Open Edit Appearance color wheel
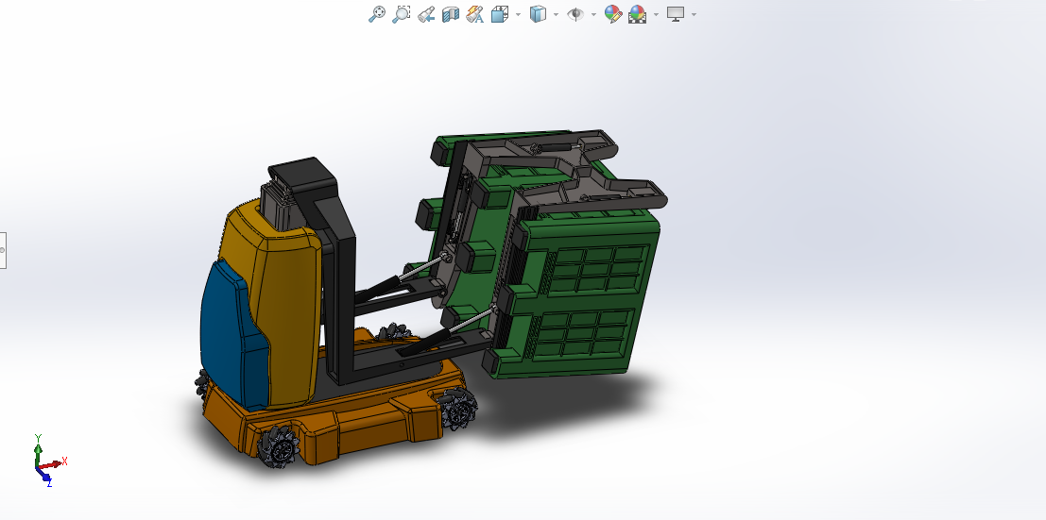Screen dimensions: 1046x520 [x=612, y=14]
